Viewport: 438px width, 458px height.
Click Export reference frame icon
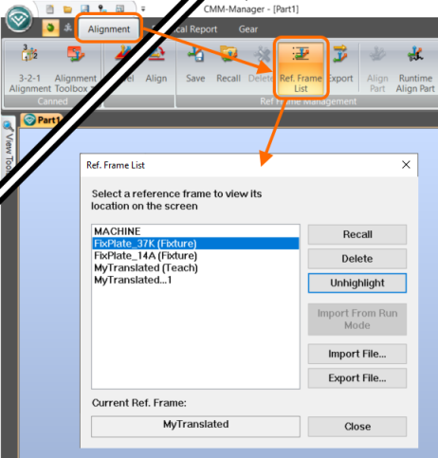(340, 64)
